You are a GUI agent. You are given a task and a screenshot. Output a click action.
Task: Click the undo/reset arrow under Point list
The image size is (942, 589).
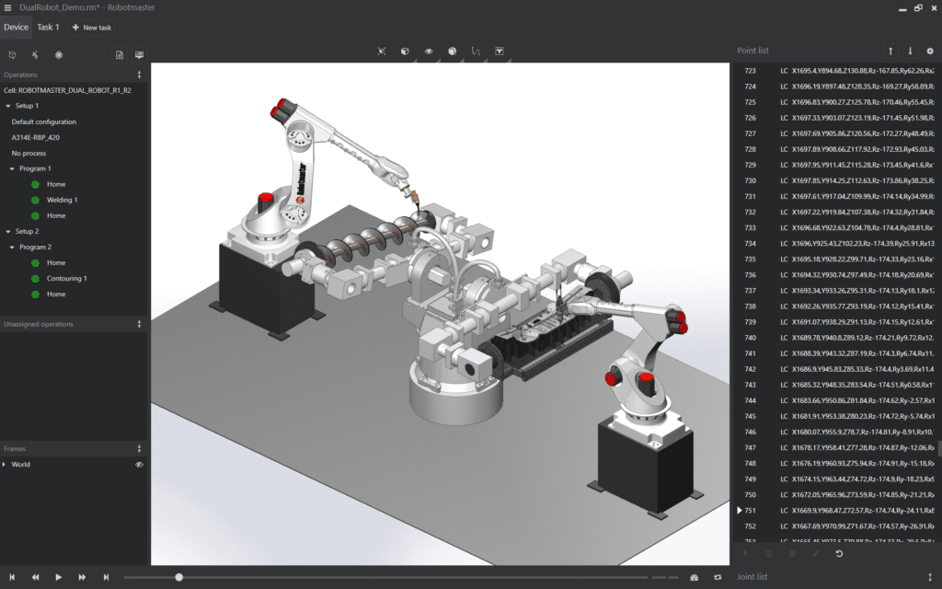pyautogui.click(x=839, y=553)
